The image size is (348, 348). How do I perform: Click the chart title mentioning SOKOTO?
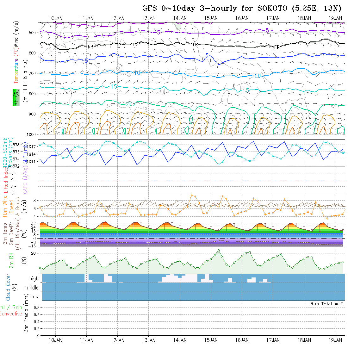coord(243,8)
